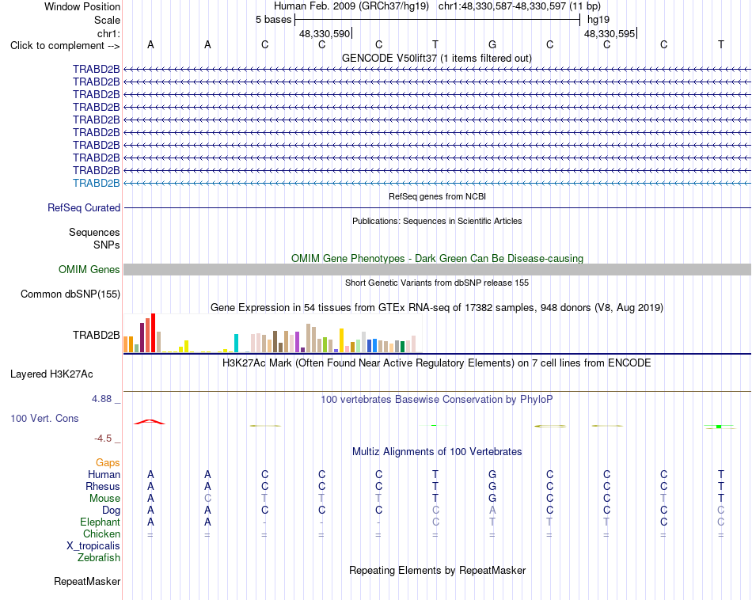Click the Sequences SNPs track label
752x600 pixels.
(94, 238)
